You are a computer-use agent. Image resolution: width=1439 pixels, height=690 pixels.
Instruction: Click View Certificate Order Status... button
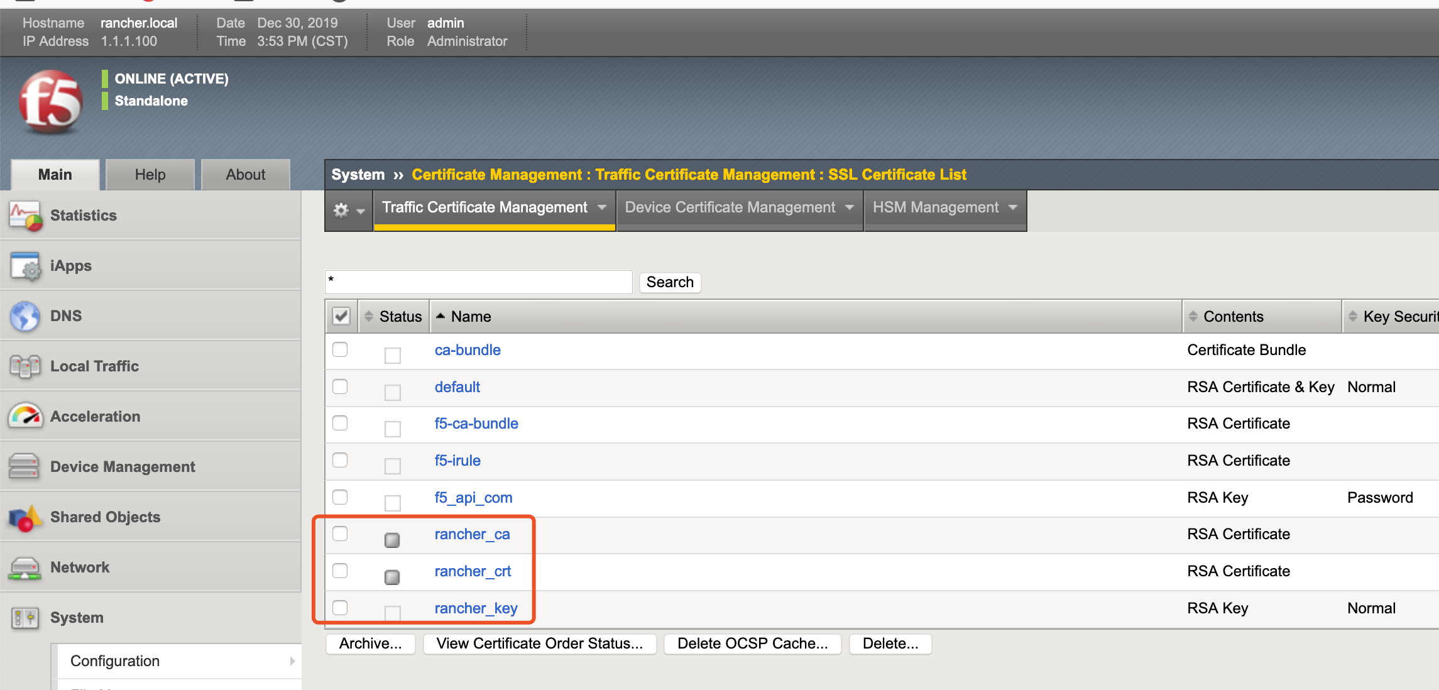point(540,643)
